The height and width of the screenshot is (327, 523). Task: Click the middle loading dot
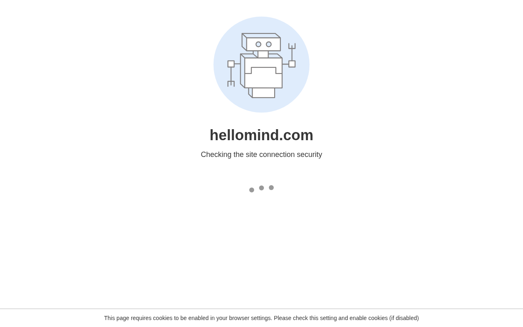pyautogui.click(x=261, y=188)
